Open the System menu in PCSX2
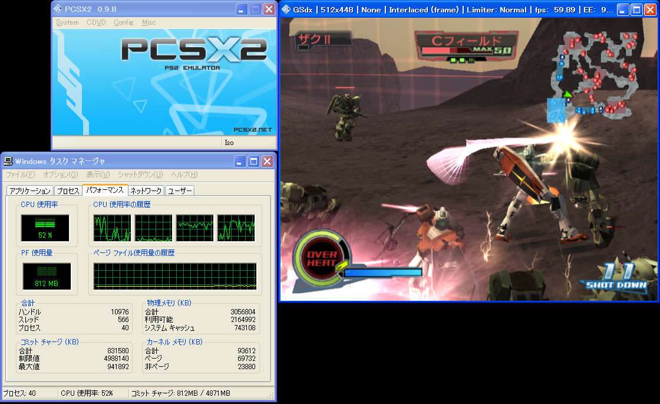Viewport: 660px width, 404px height. point(67,22)
